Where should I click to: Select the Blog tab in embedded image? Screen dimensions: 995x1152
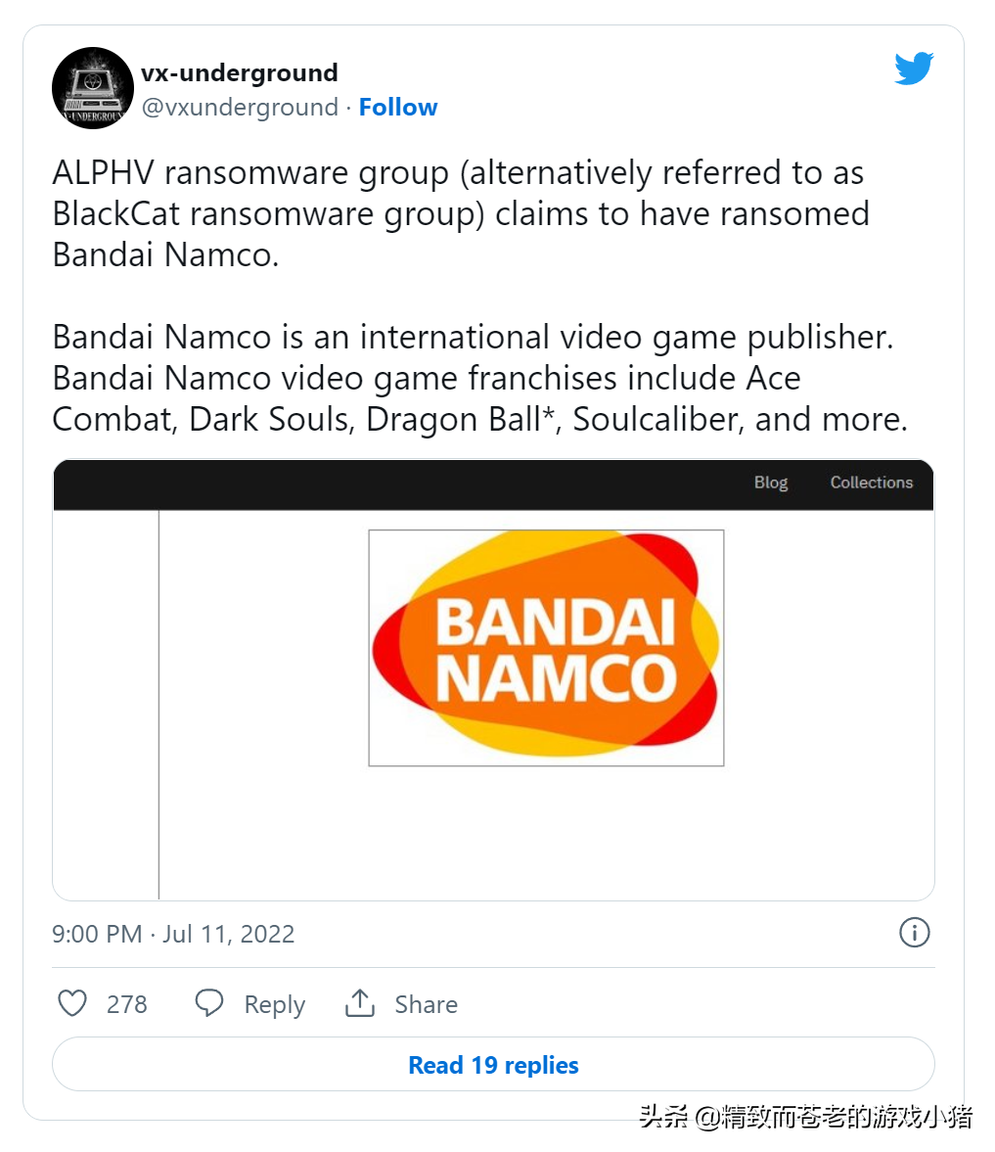(771, 483)
